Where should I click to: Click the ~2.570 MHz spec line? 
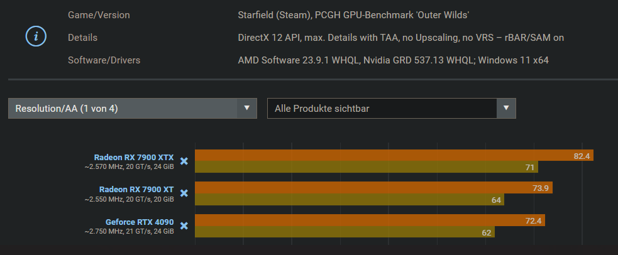pyautogui.click(x=129, y=166)
